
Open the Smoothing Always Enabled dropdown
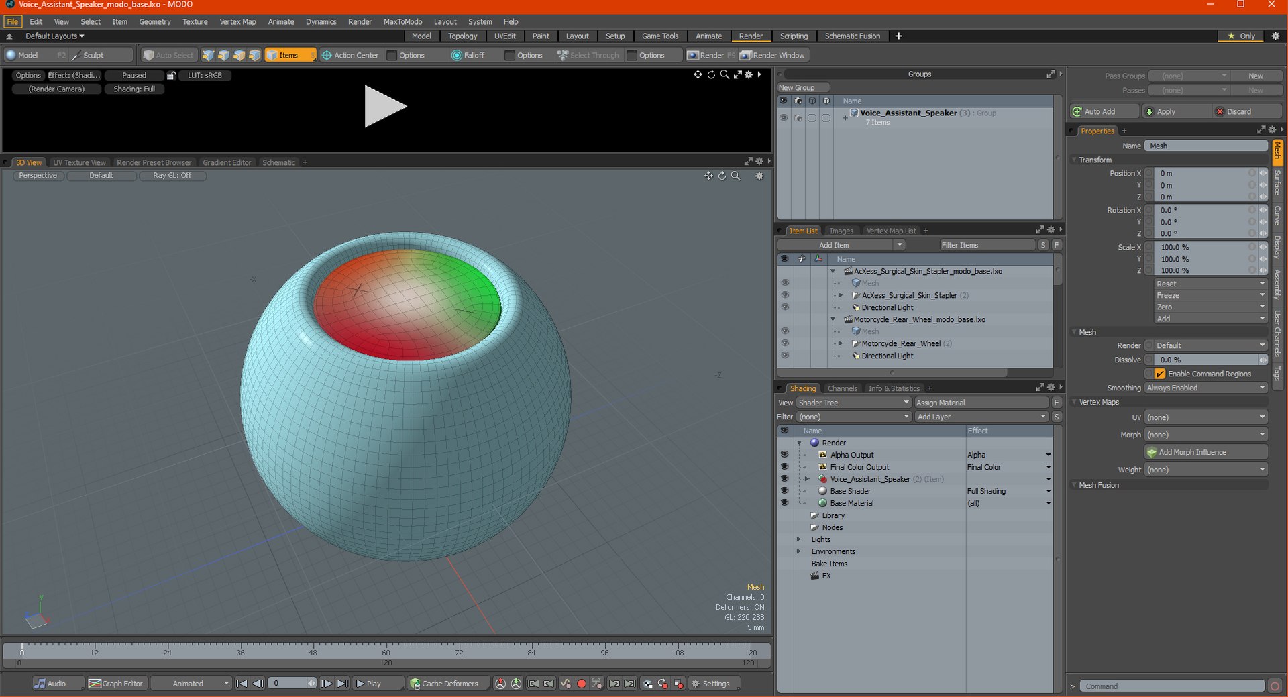tap(1205, 388)
